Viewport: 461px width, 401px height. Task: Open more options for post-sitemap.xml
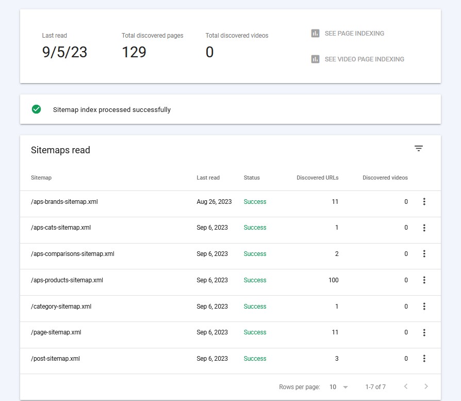[424, 358]
